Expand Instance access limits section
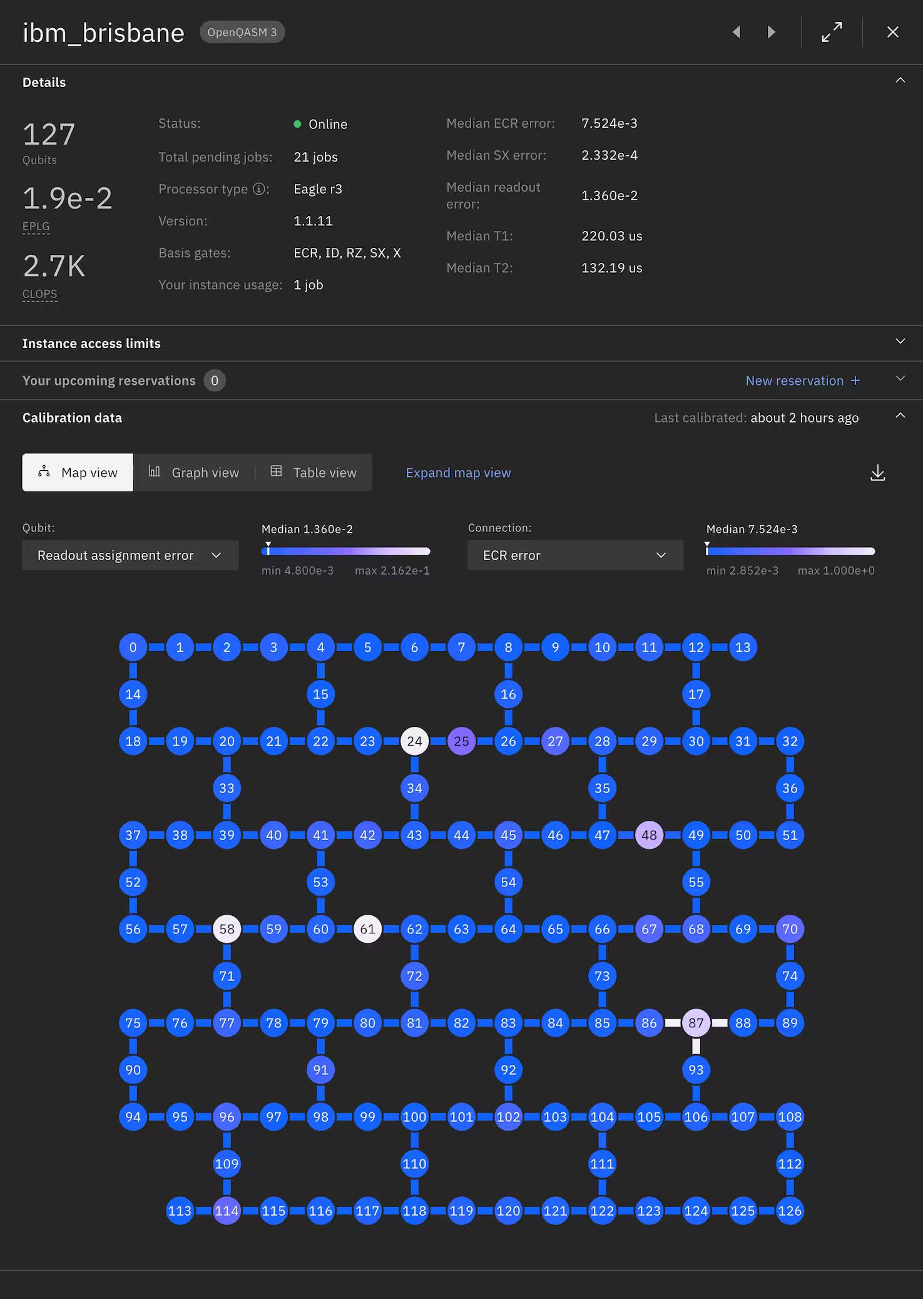 click(x=461, y=343)
